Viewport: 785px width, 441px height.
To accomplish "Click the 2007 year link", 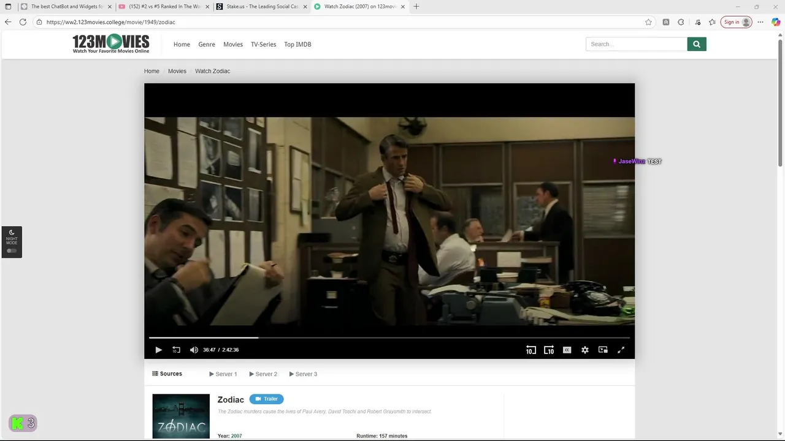I will (x=237, y=436).
